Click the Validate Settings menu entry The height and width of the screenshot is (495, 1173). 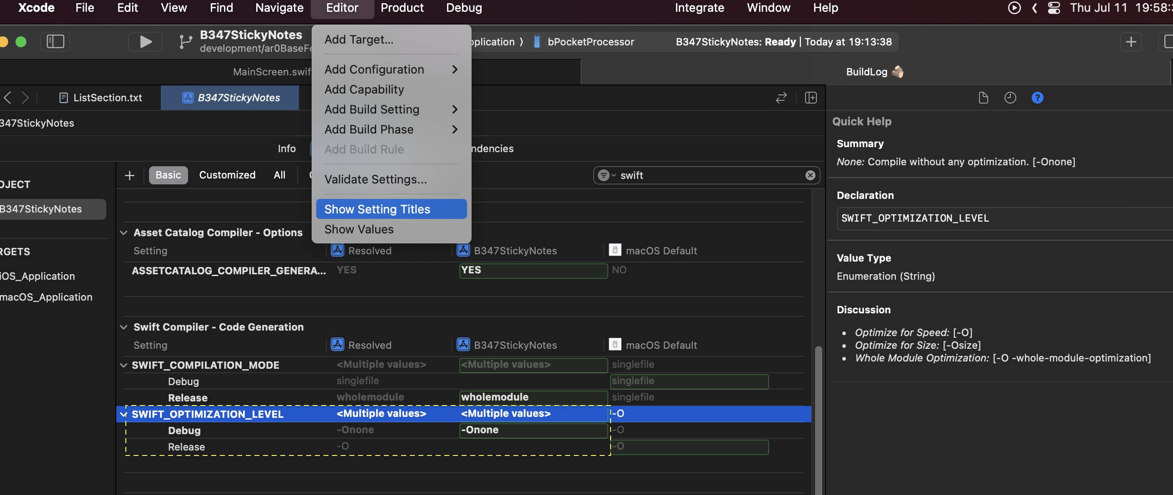pyautogui.click(x=375, y=179)
